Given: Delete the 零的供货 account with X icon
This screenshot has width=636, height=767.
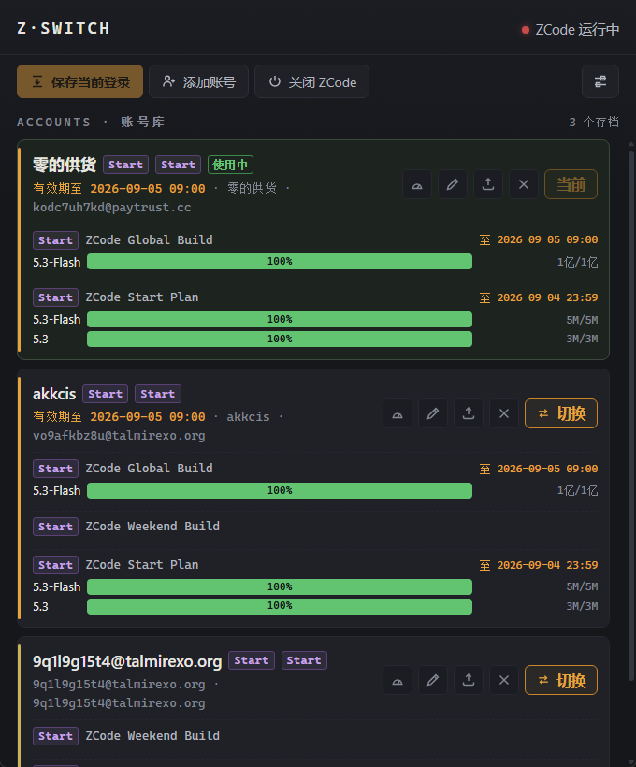Looking at the screenshot, I should point(524,184).
